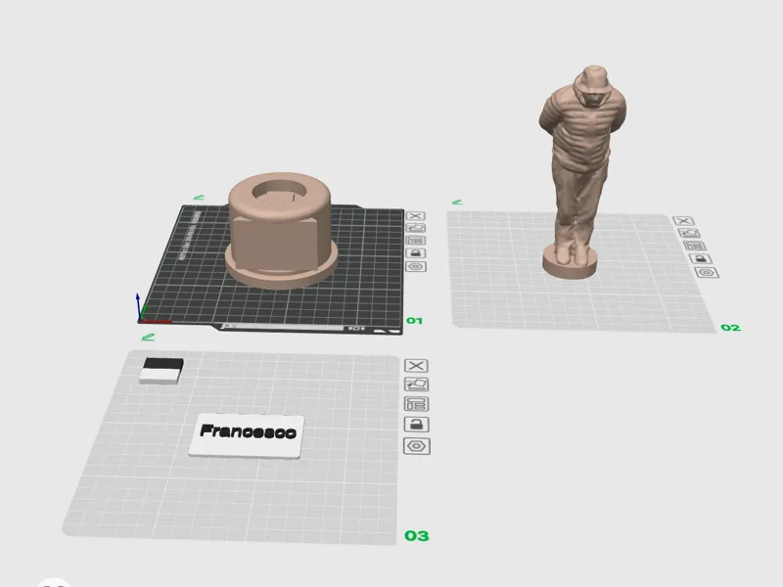The image size is (783, 587).
Task: Arrange objects on plate 03
Action: pos(416,404)
